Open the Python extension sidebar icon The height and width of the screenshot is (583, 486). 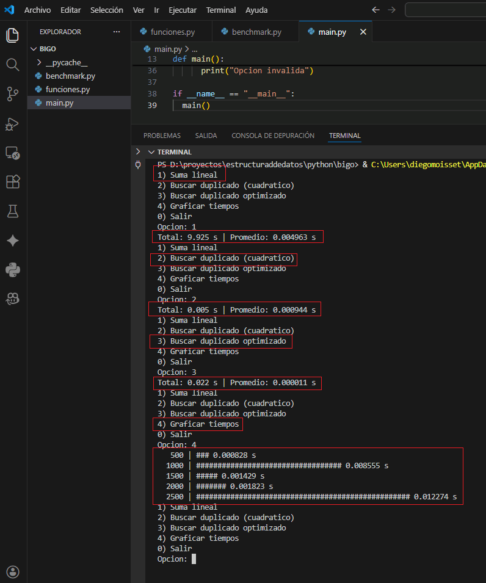(x=13, y=269)
